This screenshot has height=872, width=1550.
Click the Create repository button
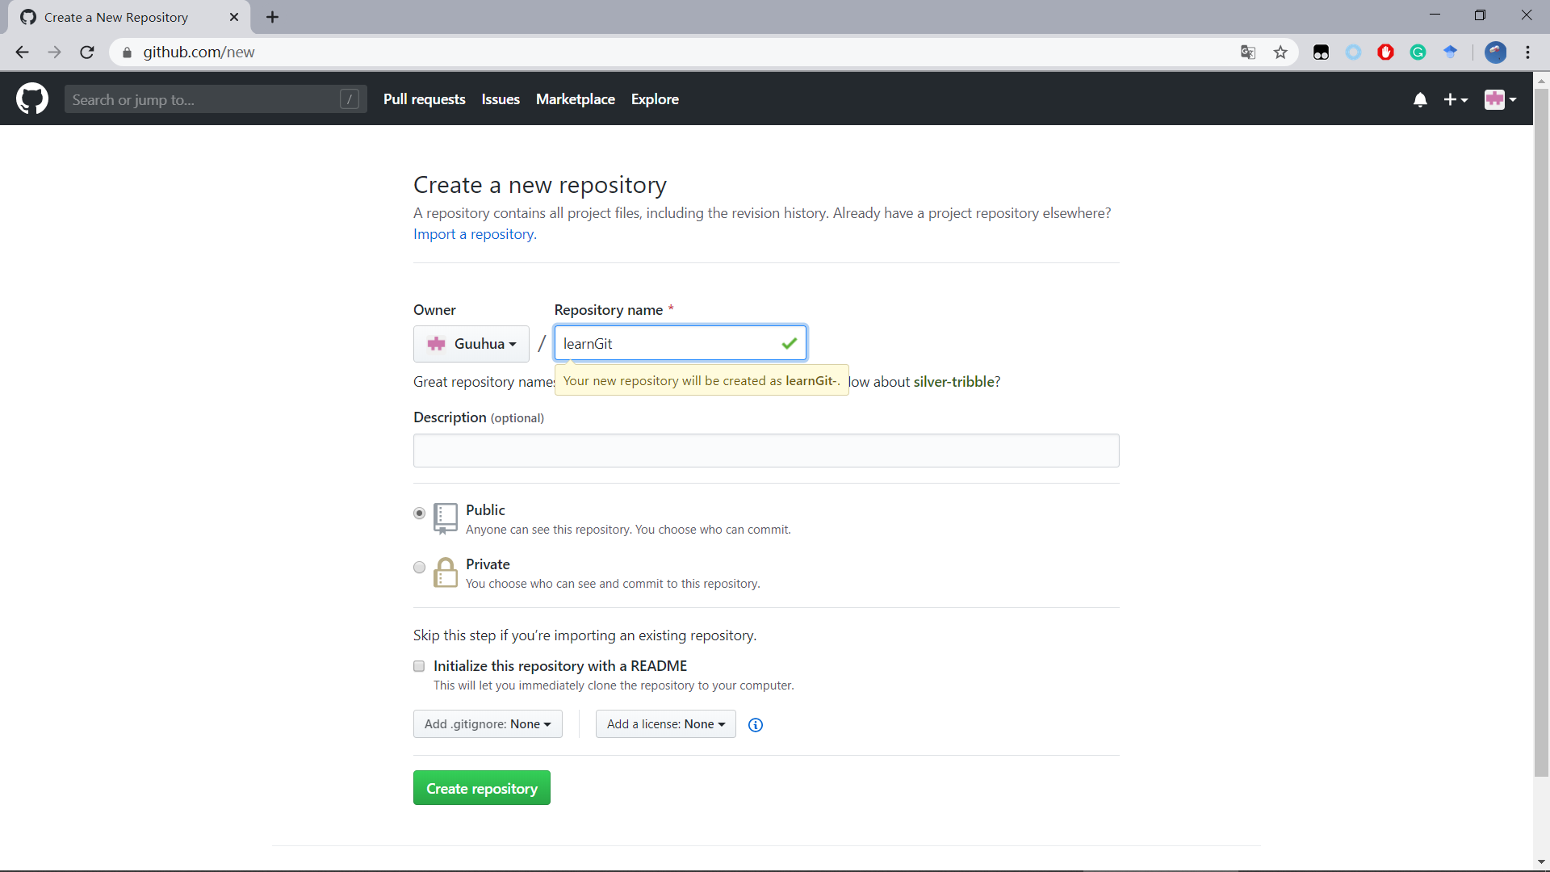(481, 788)
